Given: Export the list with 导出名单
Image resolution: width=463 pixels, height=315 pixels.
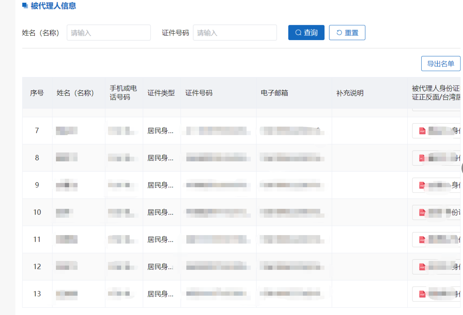Looking at the screenshot, I should pyautogui.click(x=440, y=64).
